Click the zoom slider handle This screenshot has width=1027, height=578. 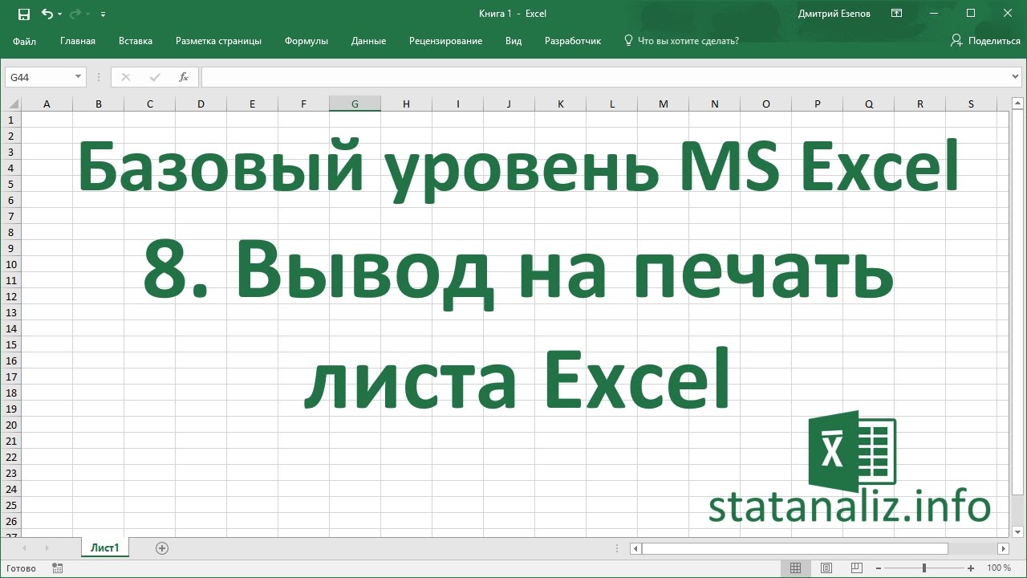[924, 568]
